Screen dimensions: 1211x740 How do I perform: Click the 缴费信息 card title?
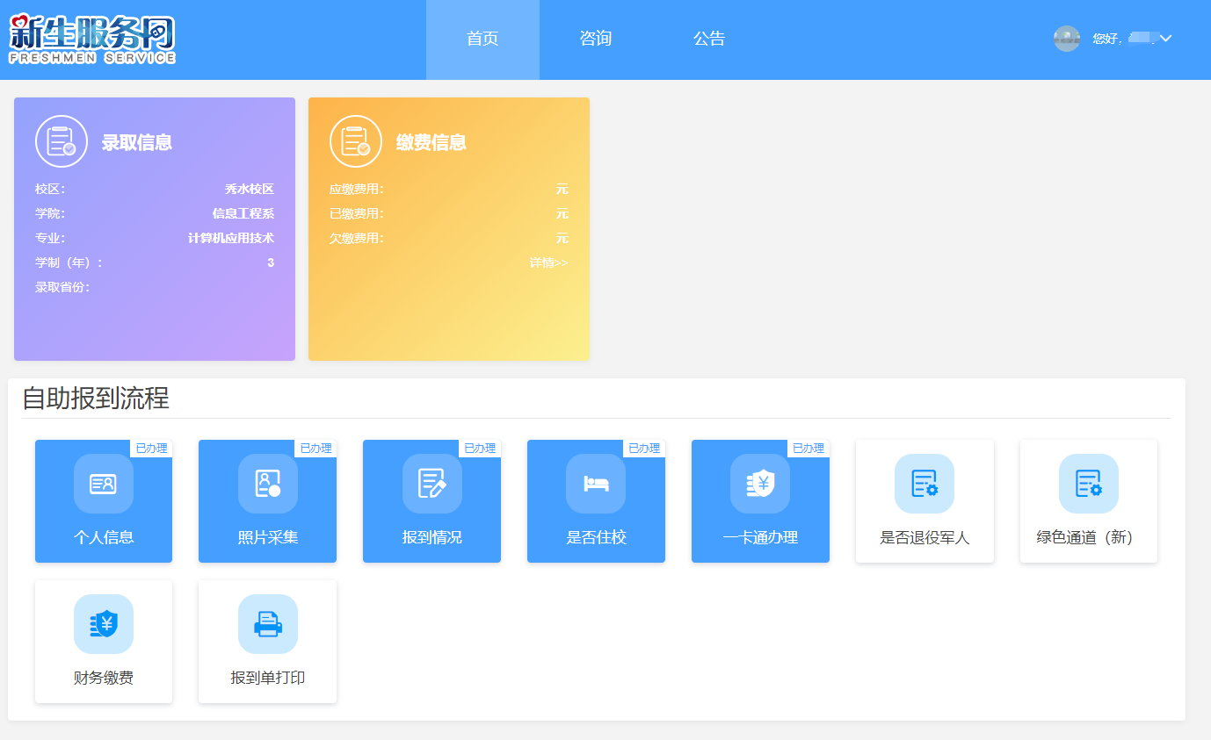431,142
